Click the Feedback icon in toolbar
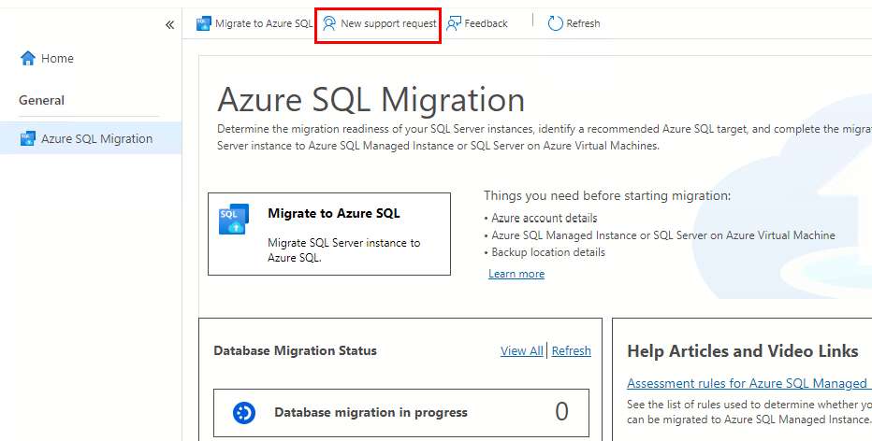 point(454,23)
